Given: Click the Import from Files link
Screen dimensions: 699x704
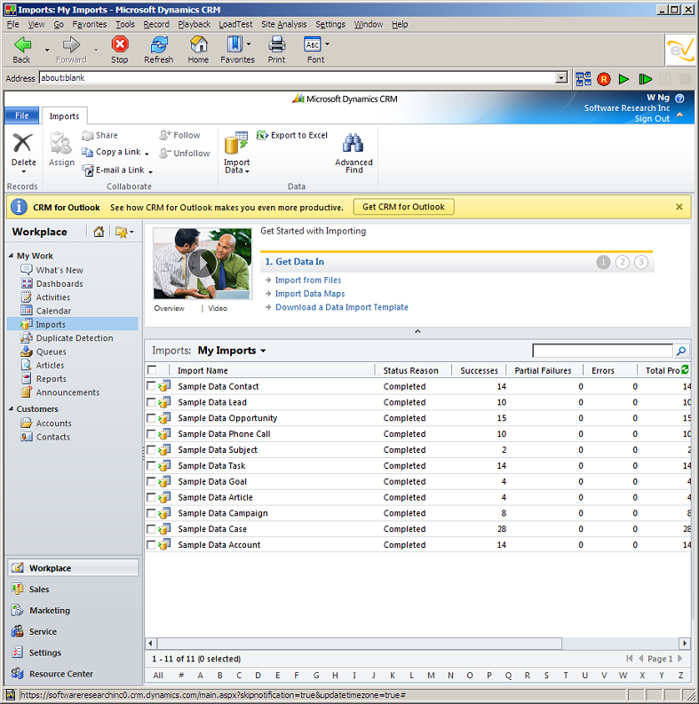Looking at the screenshot, I should (x=307, y=281).
